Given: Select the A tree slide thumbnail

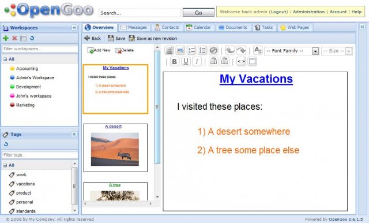Looking at the screenshot, I should (115, 191).
